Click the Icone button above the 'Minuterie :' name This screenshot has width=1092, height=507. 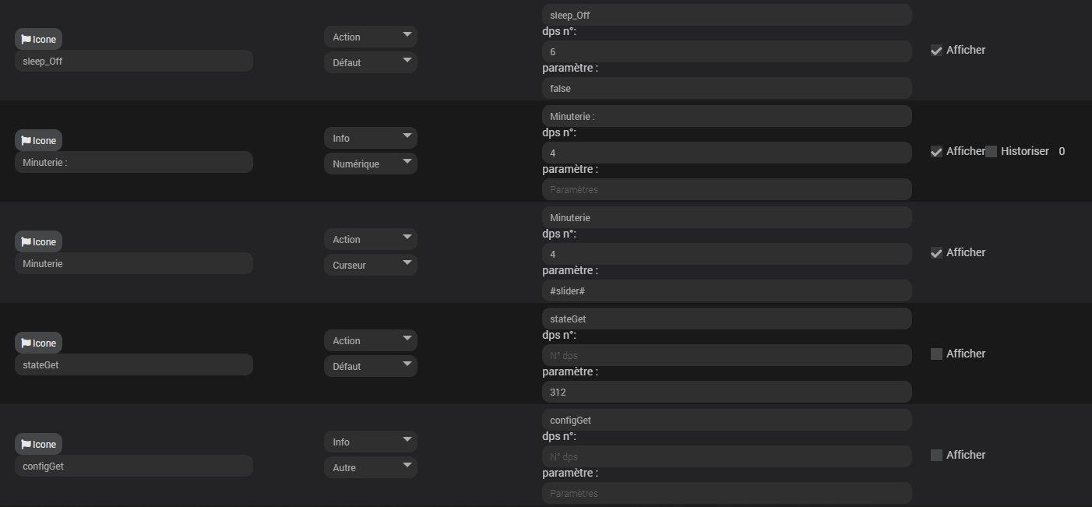point(38,140)
